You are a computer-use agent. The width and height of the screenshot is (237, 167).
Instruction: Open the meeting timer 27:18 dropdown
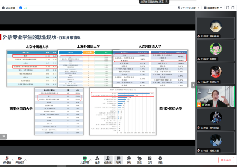pos(188,8)
